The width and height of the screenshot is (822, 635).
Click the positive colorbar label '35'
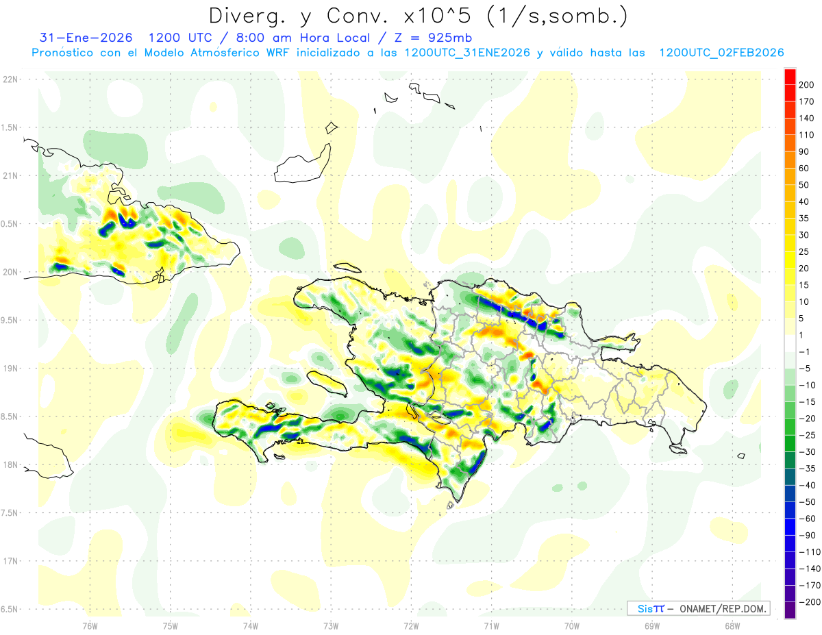tap(805, 219)
